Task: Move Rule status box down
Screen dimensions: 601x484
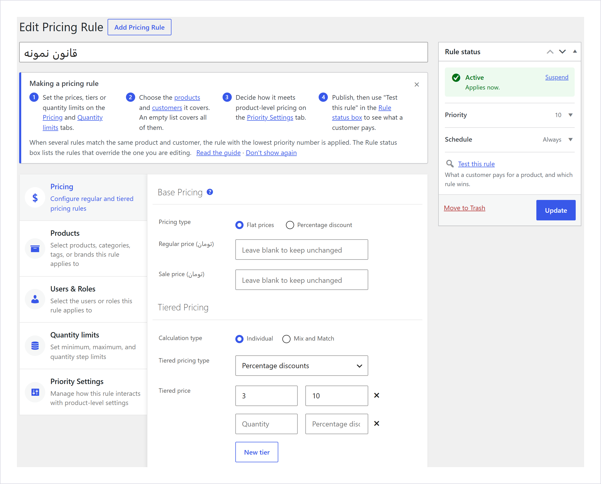Action: tap(562, 52)
